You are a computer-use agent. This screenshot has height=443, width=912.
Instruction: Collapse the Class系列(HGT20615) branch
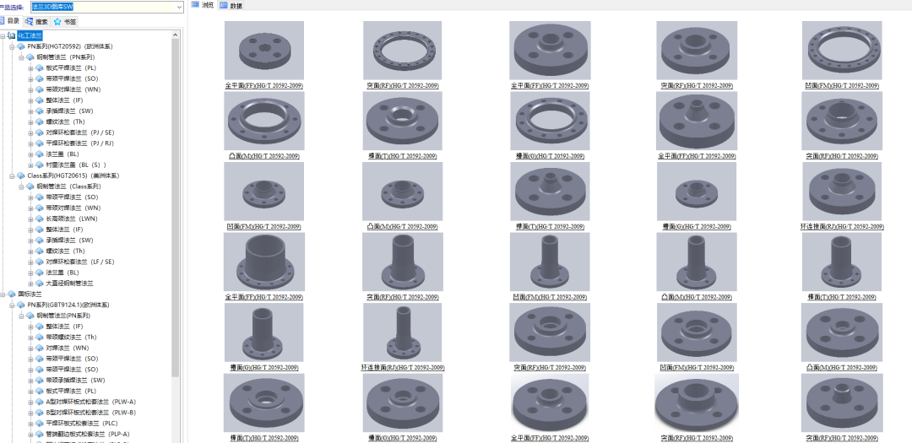(12, 176)
